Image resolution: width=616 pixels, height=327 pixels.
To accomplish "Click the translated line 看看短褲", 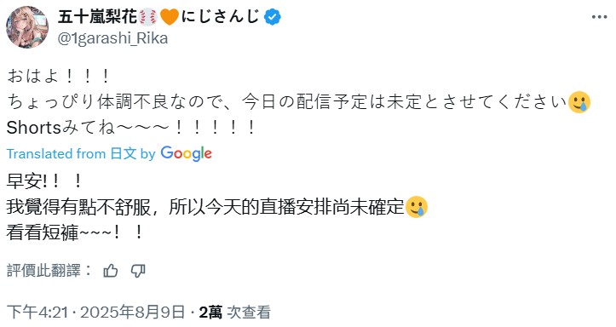I will [x=75, y=232].
